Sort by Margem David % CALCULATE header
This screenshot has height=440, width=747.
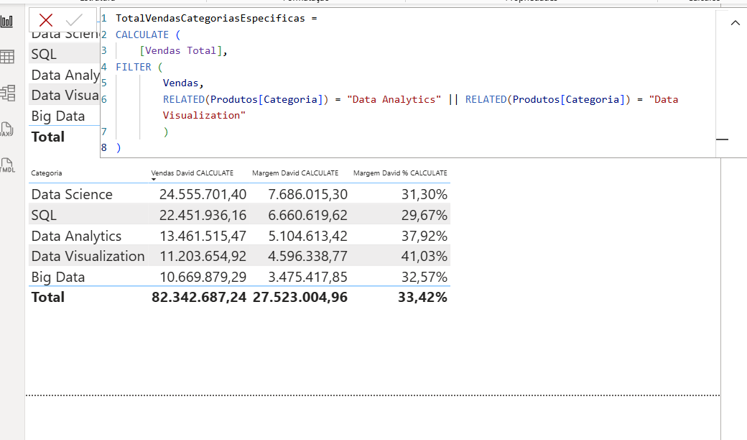tap(400, 173)
